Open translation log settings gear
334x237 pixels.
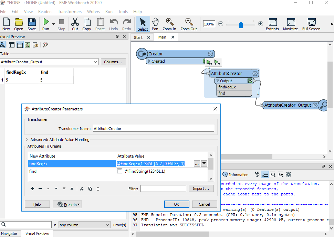289,174
